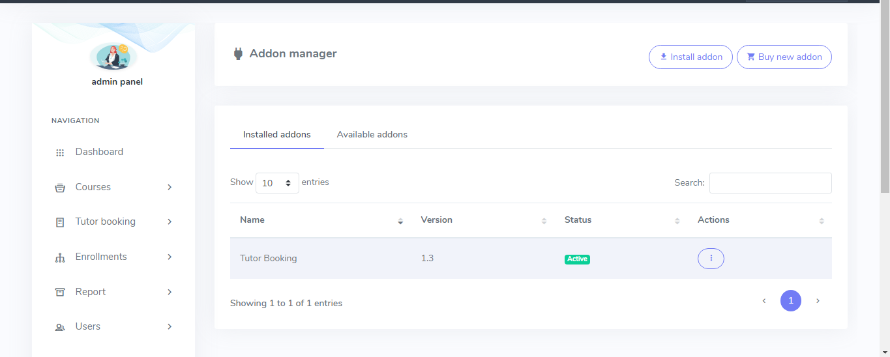Click the Report archive icon
This screenshot has height=357, width=890.
pos(60,293)
